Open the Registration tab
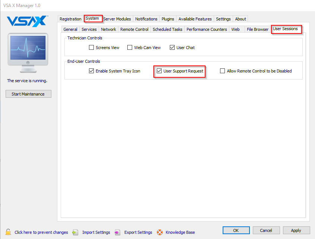 70,19
